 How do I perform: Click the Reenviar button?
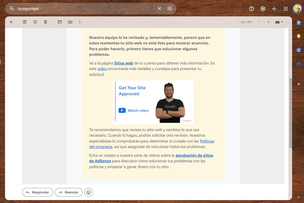pyautogui.click(x=69, y=192)
